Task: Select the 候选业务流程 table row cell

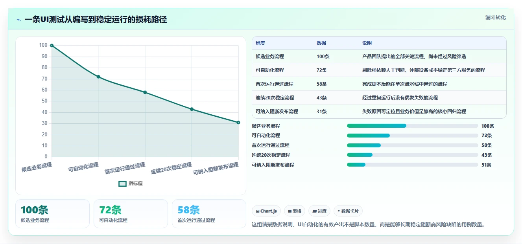Action: tap(270, 57)
